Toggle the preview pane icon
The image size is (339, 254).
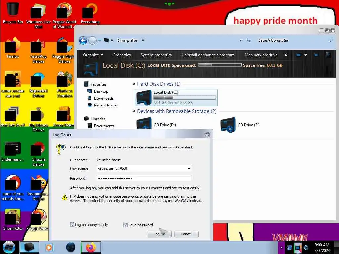pyautogui.click(x=316, y=55)
